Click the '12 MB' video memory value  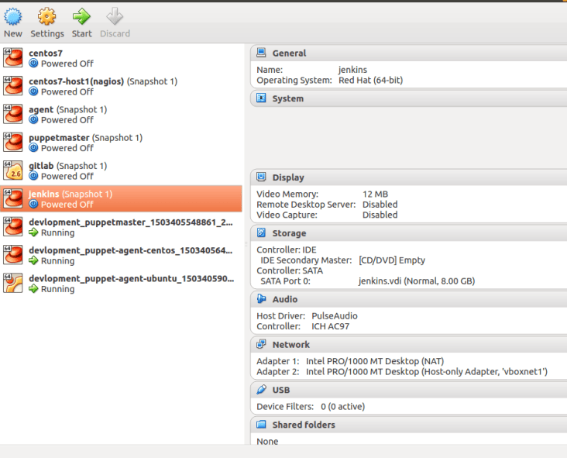376,194
